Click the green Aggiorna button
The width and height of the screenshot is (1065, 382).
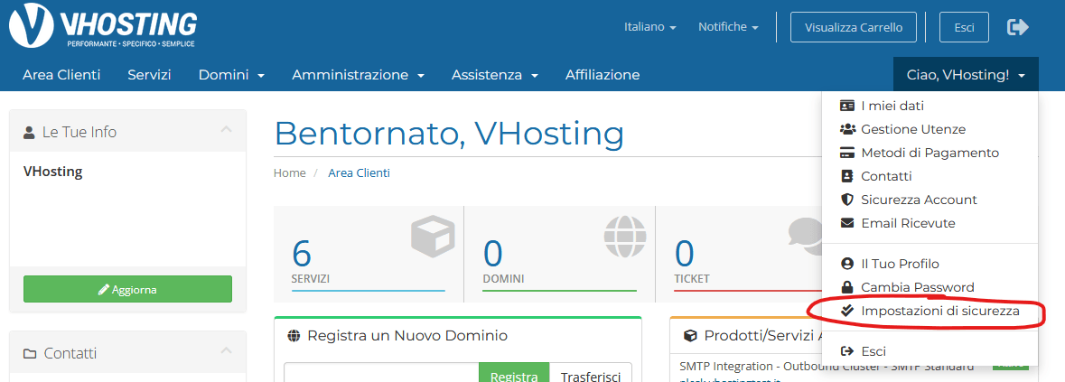[127, 289]
